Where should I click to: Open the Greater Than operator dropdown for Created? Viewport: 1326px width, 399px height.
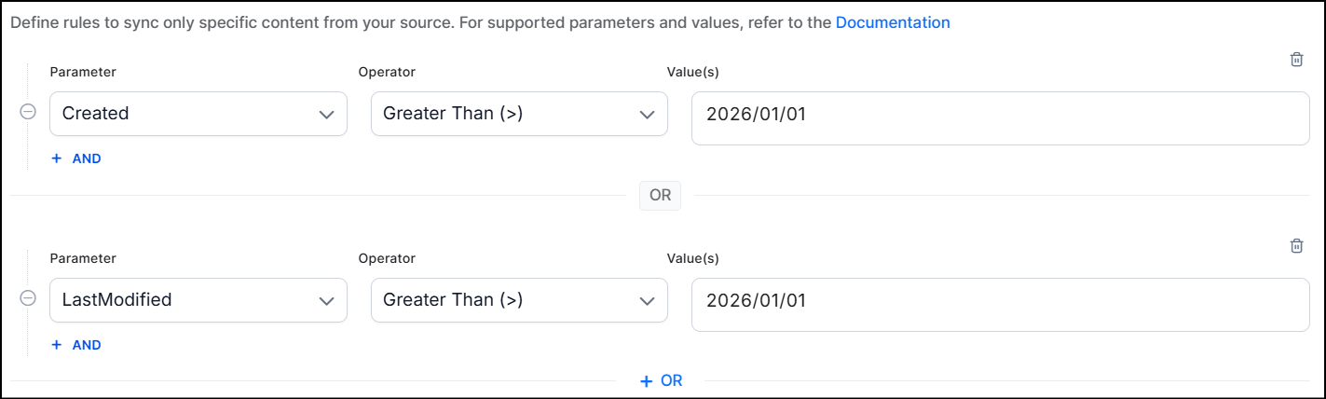[x=519, y=114]
